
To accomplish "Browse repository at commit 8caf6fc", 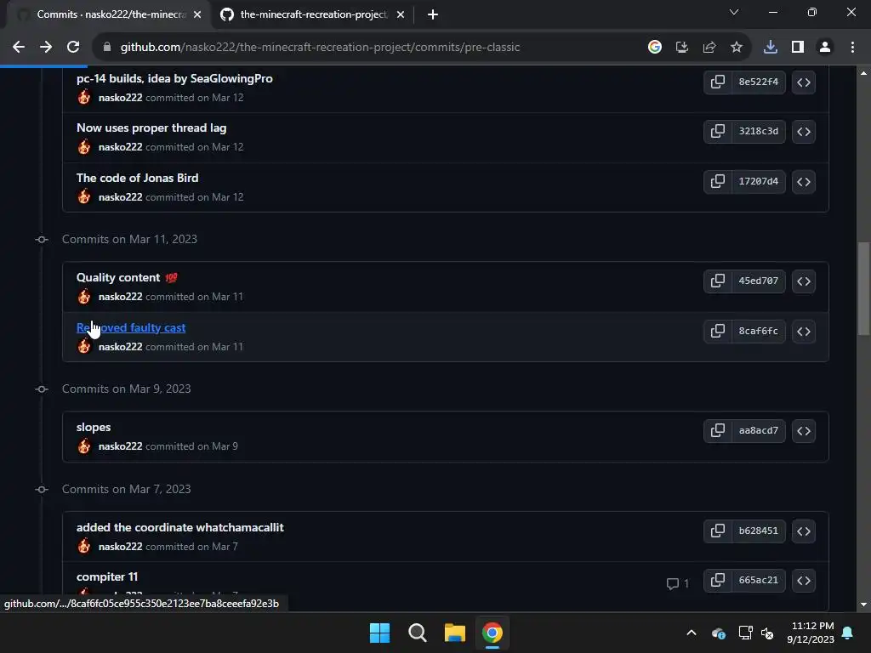I will 803,331.
